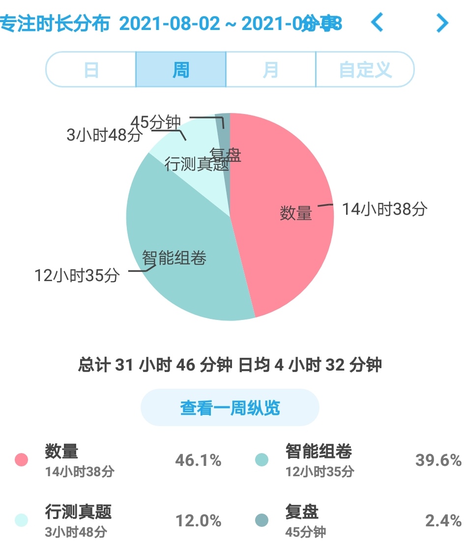This screenshot has width=465, height=546.
Task: Click the light cyan 行测真题 legend dot
Action: pos(21,520)
